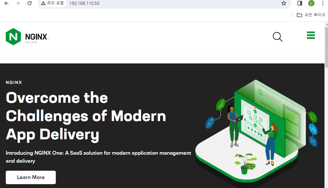Bookmark this page with the star icon
The width and height of the screenshot is (328, 188).
coord(284,3)
